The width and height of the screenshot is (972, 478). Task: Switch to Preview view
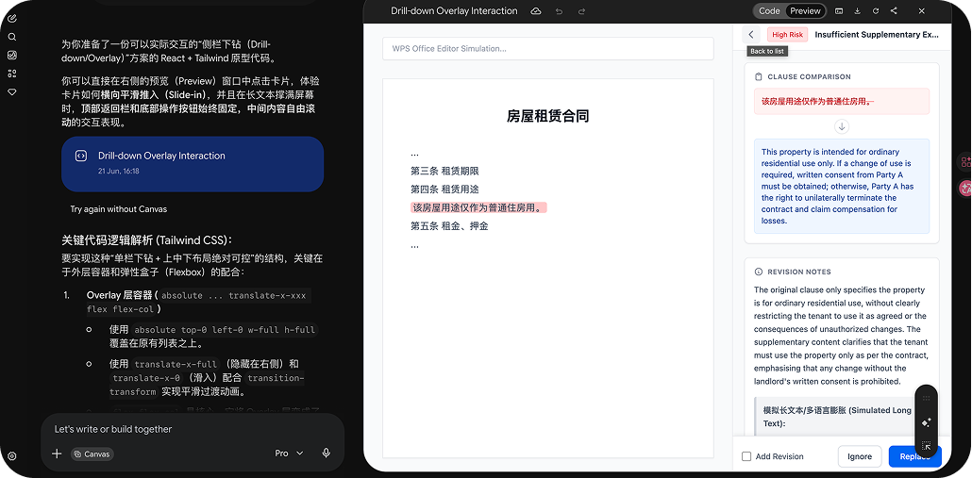(x=805, y=10)
